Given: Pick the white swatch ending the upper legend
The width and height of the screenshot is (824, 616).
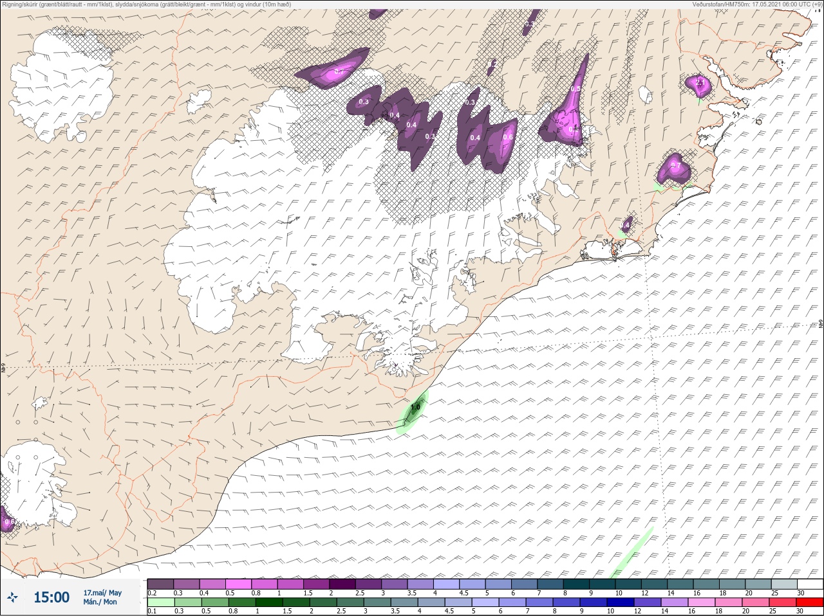Looking at the screenshot, I should pyautogui.click(x=810, y=584).
